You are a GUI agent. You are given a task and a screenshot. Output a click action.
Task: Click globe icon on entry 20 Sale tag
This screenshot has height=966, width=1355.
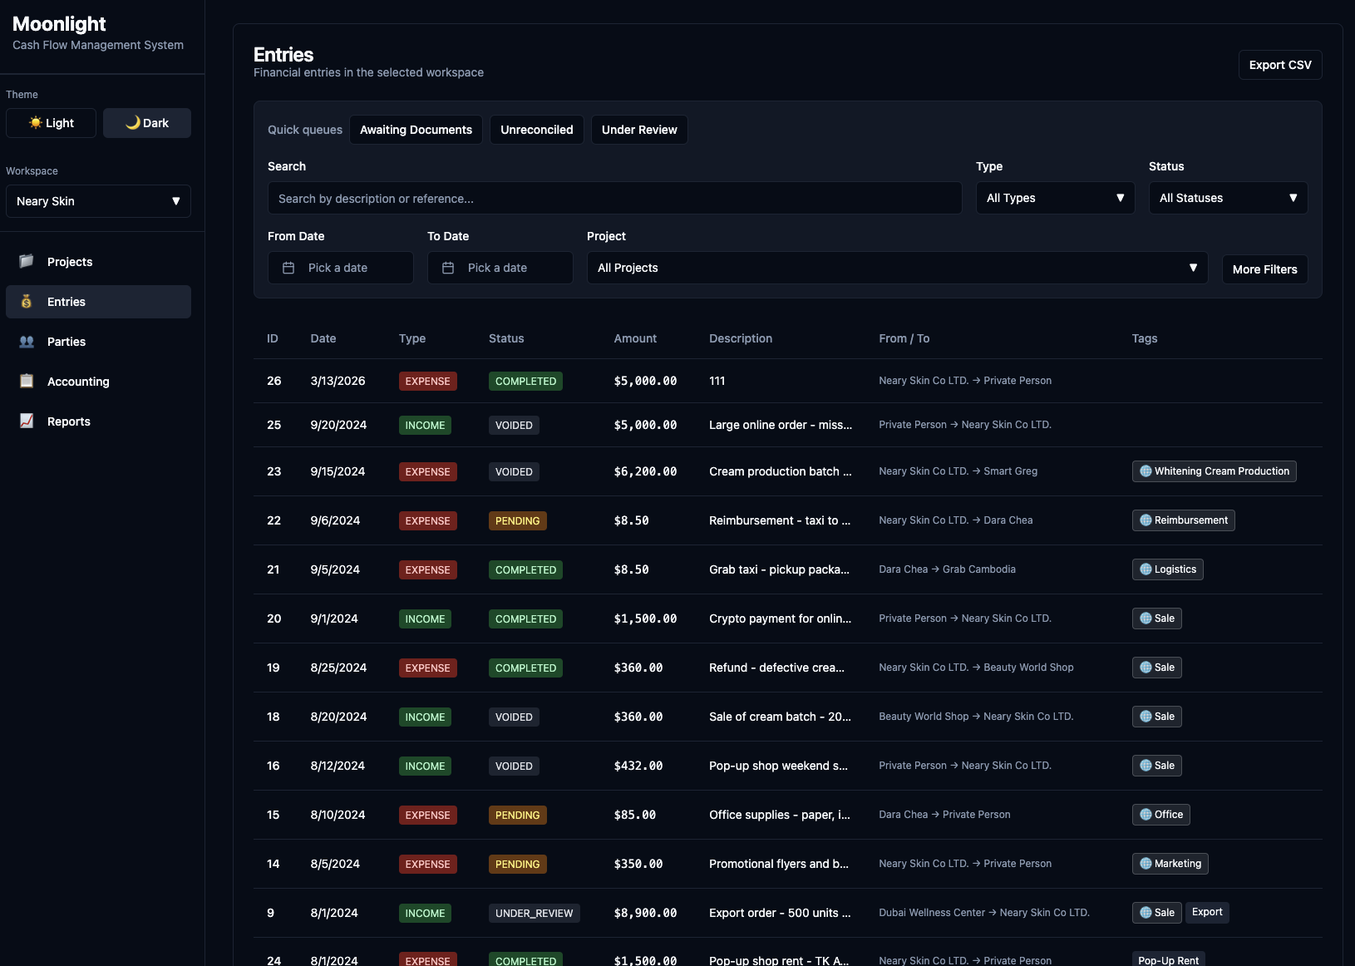(1146, 619)
